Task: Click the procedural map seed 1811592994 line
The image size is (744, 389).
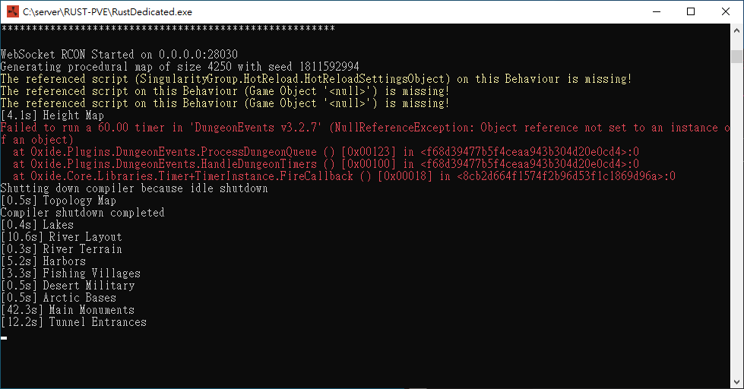Action: [180, 66]
